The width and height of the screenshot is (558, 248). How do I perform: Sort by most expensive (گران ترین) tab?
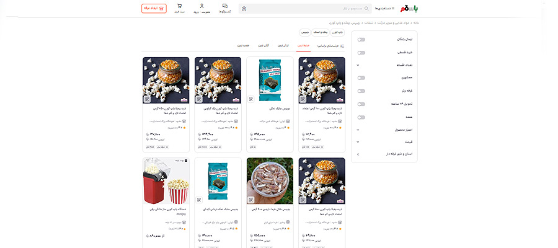pos(263,45)
